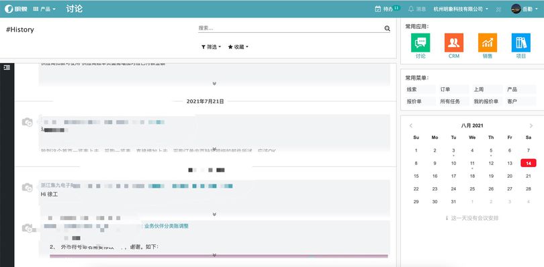Expand the 2021年7月21日 message body
Screen dimensions: 544x267
pyautogui.click(x=214, y=148)
